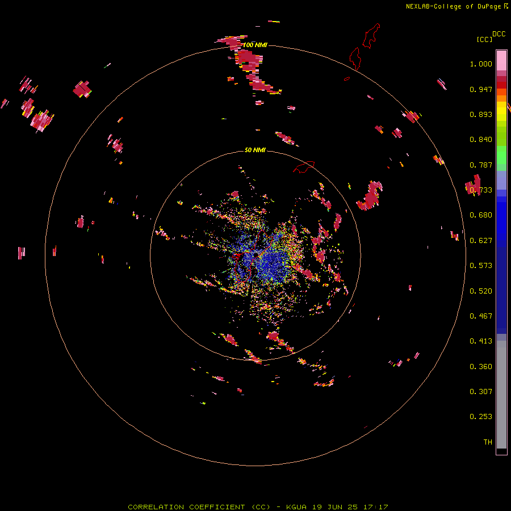Click the 1.000 value on the scale
This screenshot has height=511, width=511.
(x=481, y=64)
